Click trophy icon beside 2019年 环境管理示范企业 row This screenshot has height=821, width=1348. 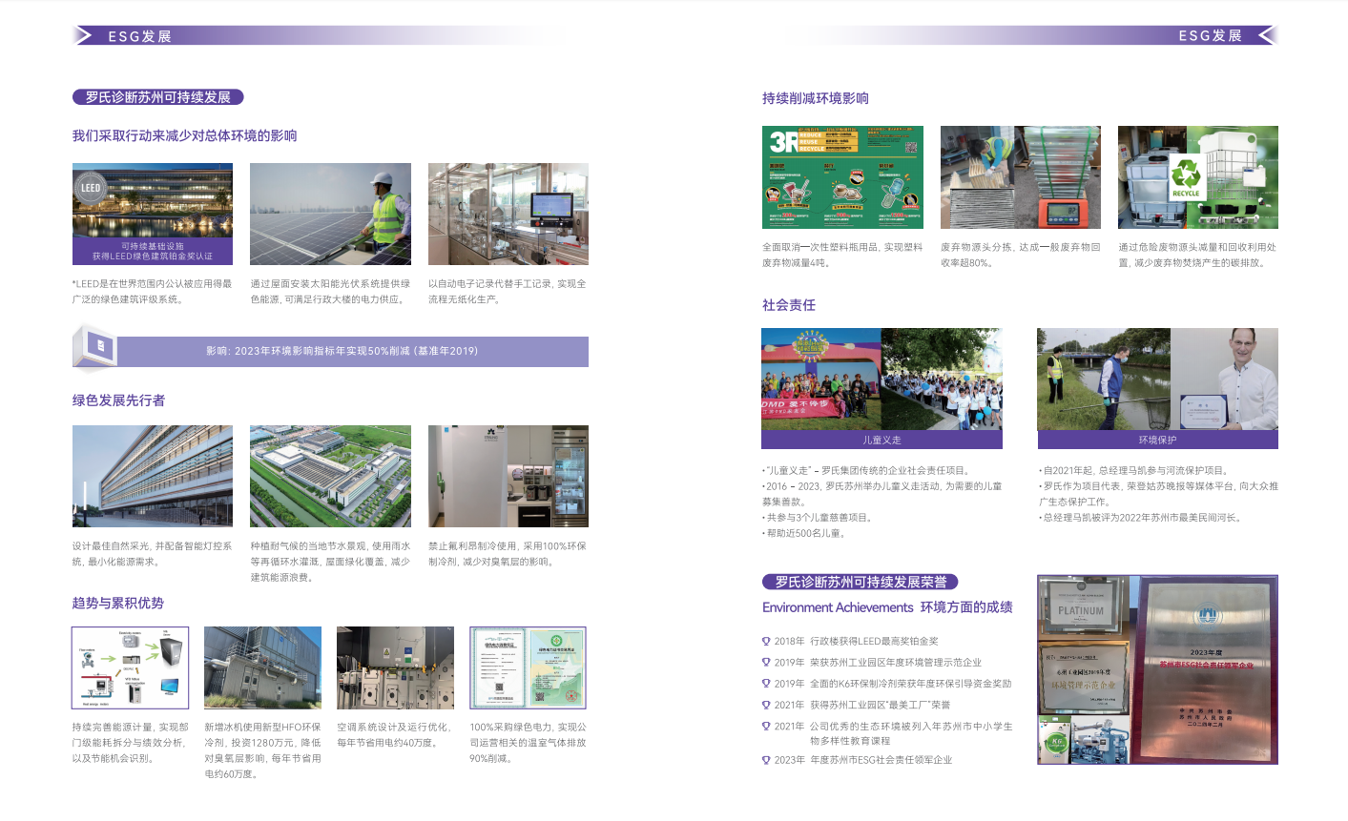(766, 663)
